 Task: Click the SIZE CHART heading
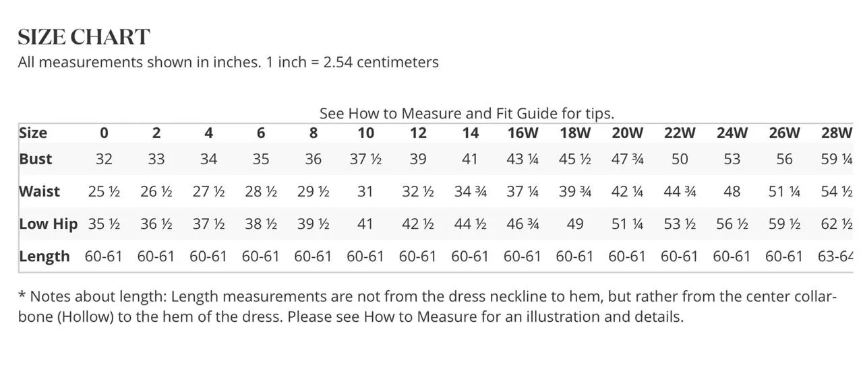tap(84, 36)
